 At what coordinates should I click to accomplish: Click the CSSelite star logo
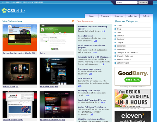4,10
